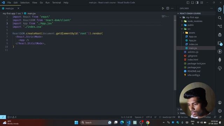
Task: Open the Windows Start menu
Action: (x=76, y=122)
